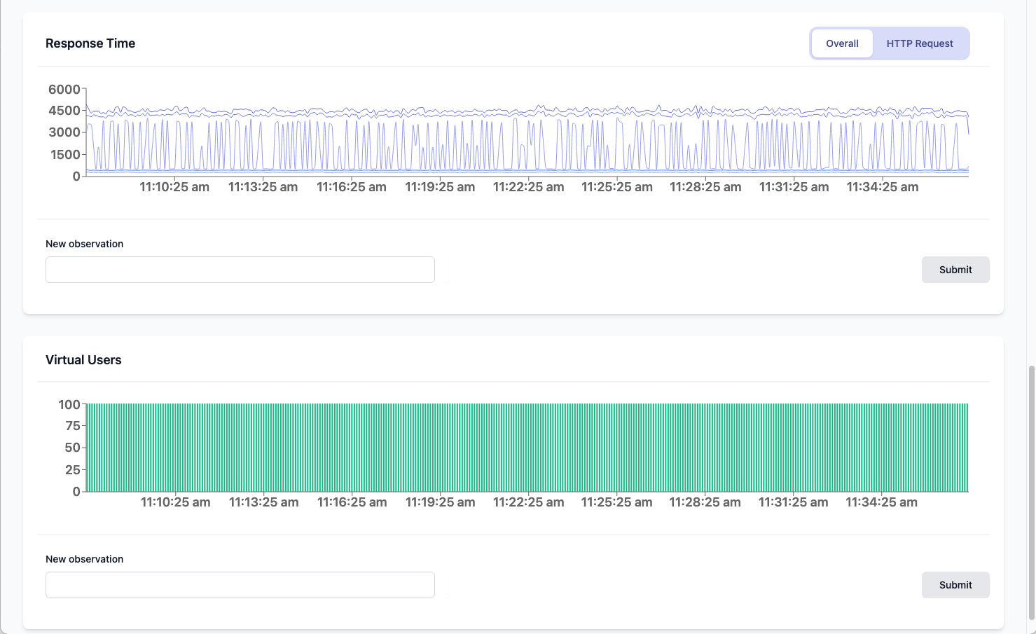Click the 6000 y-axis value on Response Time chart
This screenshot has width=1036, height=634.
64,89
